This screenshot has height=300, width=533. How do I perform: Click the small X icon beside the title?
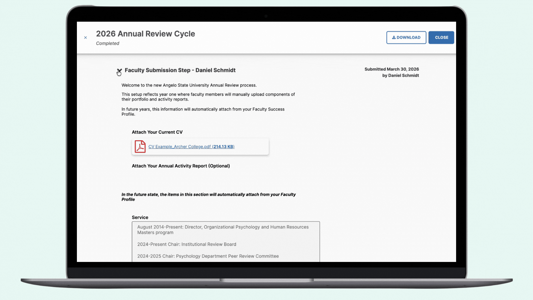[x=86, y=37]
